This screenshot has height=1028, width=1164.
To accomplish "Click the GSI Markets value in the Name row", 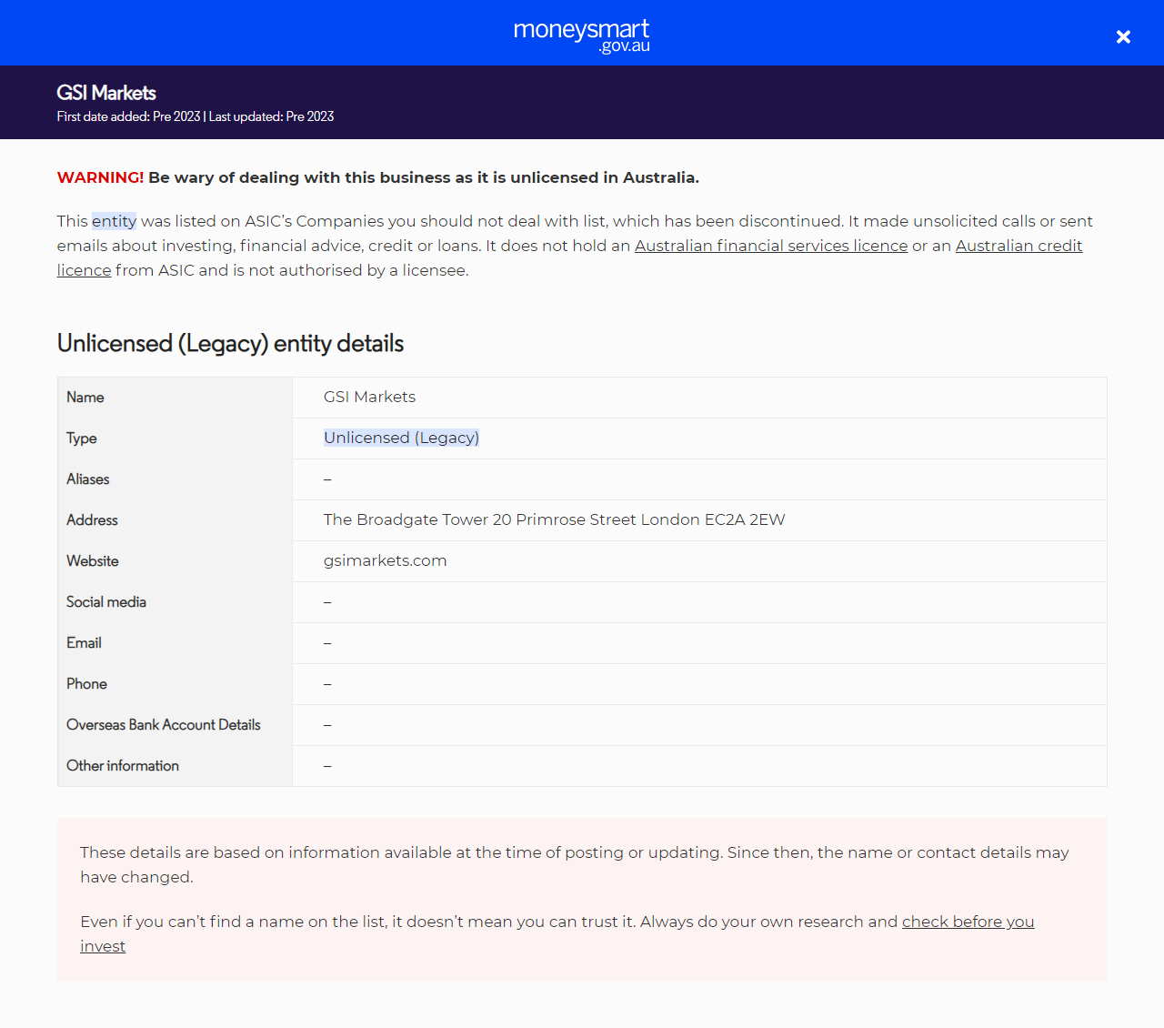I will click(369, 397).
